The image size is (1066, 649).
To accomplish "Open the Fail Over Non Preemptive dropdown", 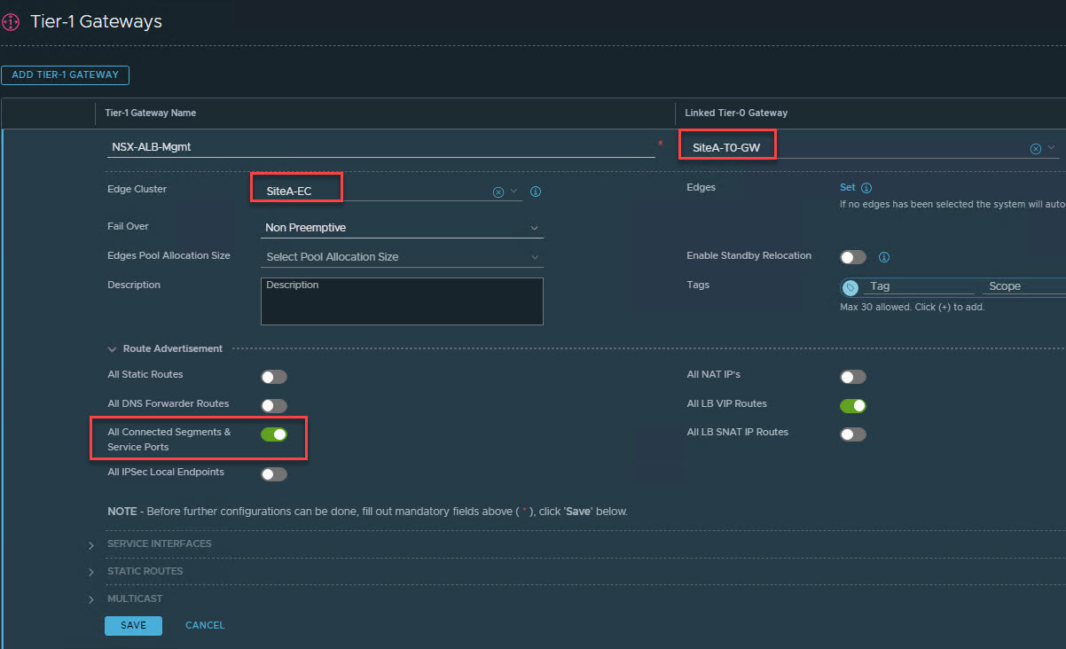I will point(404,228).
